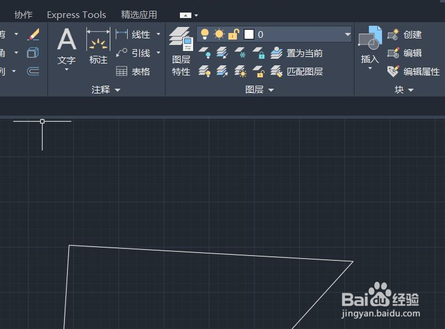445x329 pixels.
Task: Open dropdown arrow next to ribbon minimize button
Action: coord(196,16)
